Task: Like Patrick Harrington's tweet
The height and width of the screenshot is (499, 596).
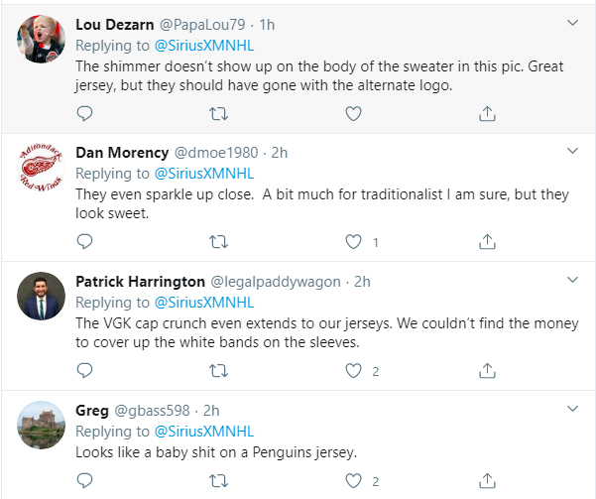Action: (352, 371)
